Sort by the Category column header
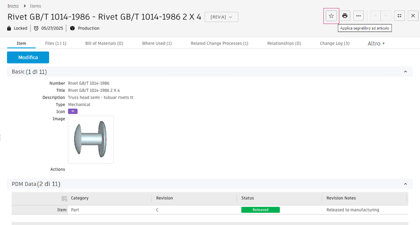The height and width of the screenshot is (225, 420). (x=80, y=198)
